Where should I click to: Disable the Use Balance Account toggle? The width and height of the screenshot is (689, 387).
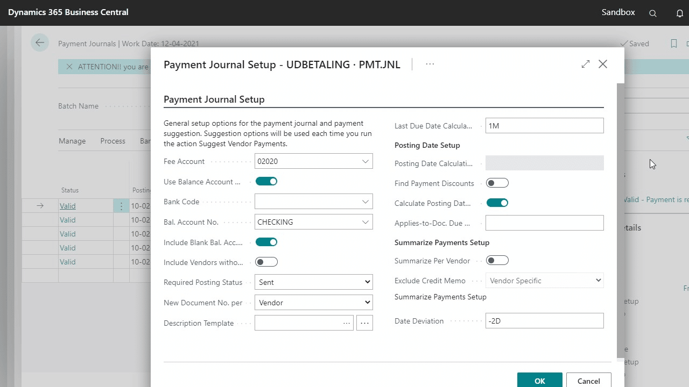(x=266, y=181)
